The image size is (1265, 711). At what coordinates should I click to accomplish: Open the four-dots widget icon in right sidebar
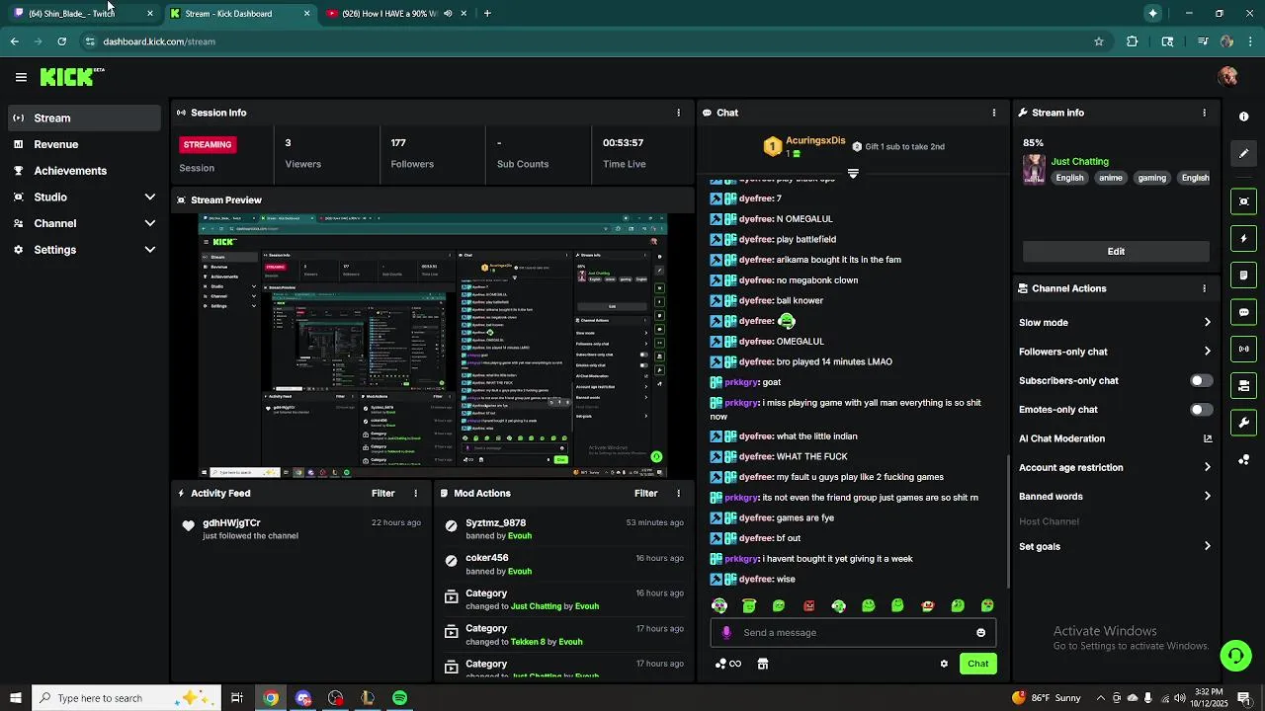click(x=1243, y=459)
